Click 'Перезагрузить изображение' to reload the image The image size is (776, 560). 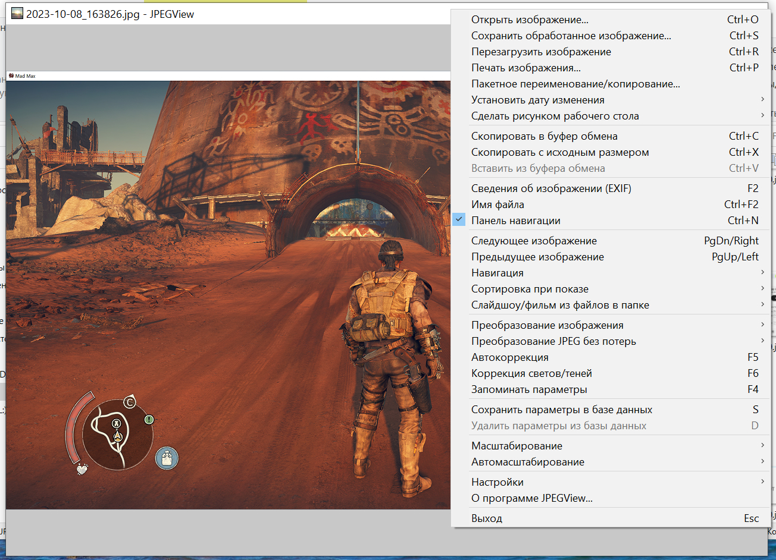click(x=609, y=52)
